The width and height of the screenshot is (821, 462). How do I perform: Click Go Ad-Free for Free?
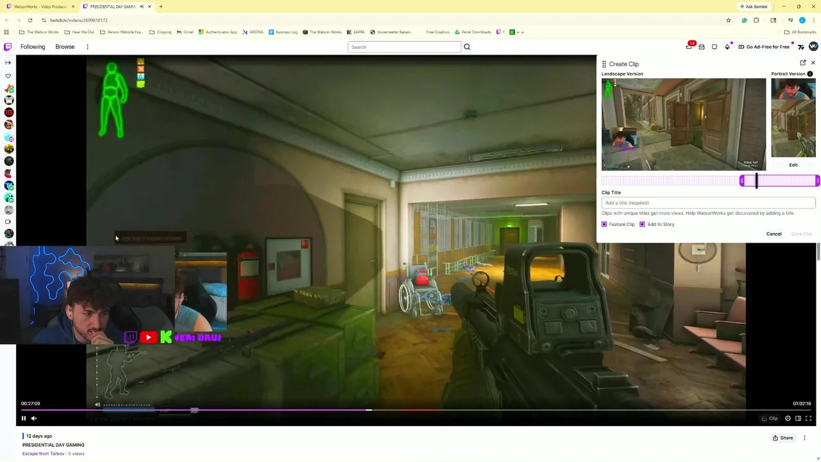(764, 47)
